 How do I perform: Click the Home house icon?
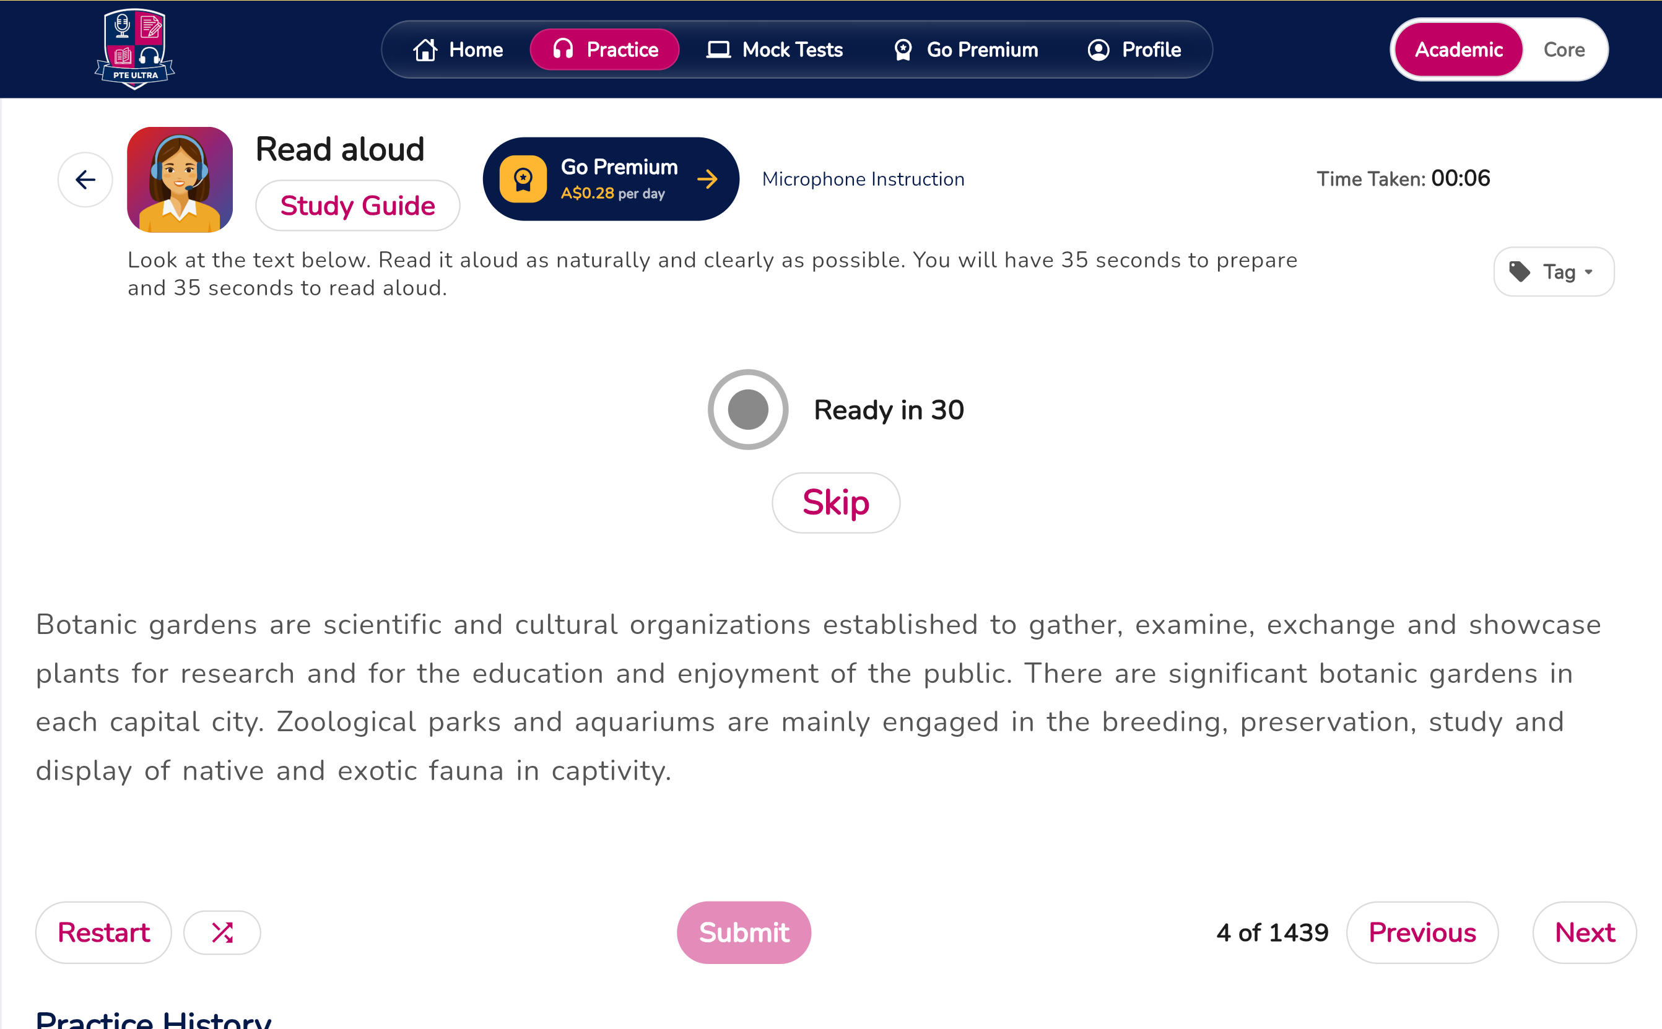pyautogui.click(x=425, y=50)
